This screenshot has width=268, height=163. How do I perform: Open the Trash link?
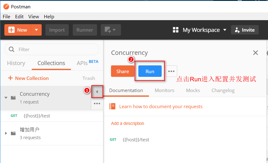pyautogui.click(x=89, y=78)
